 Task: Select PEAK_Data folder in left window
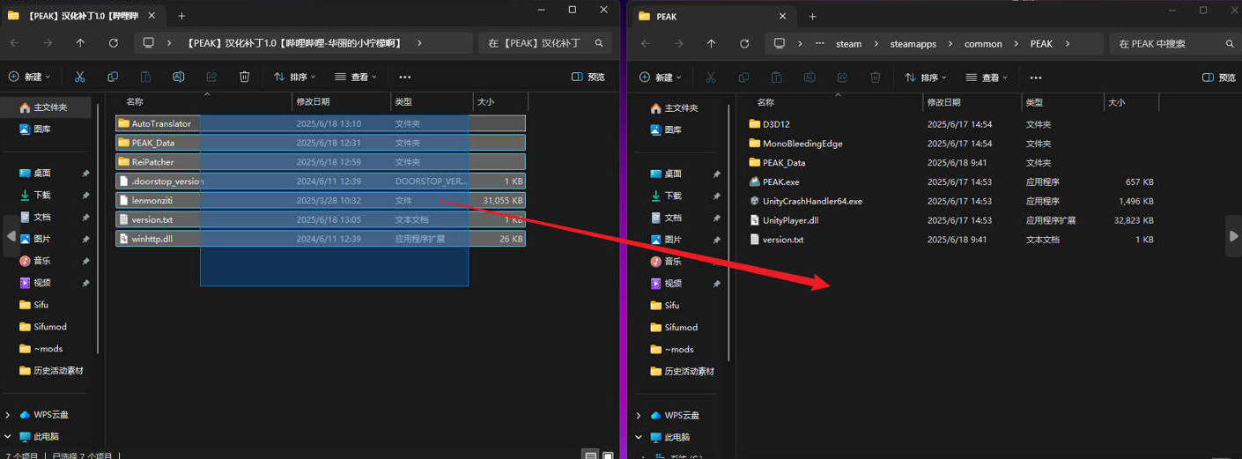tap(321, 143)
